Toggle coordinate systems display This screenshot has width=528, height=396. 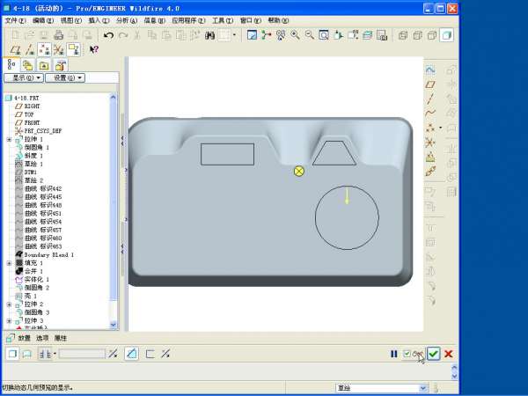pos(59,50)
